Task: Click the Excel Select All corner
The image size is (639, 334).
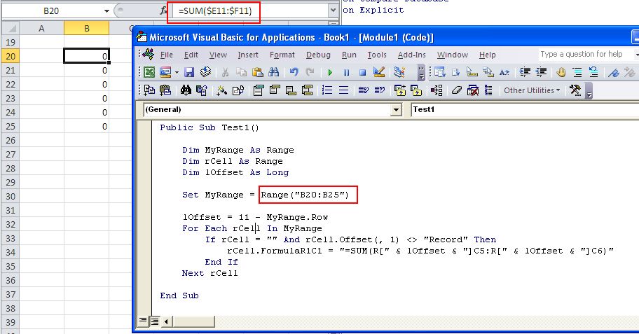Action: [x=11, y=28]
